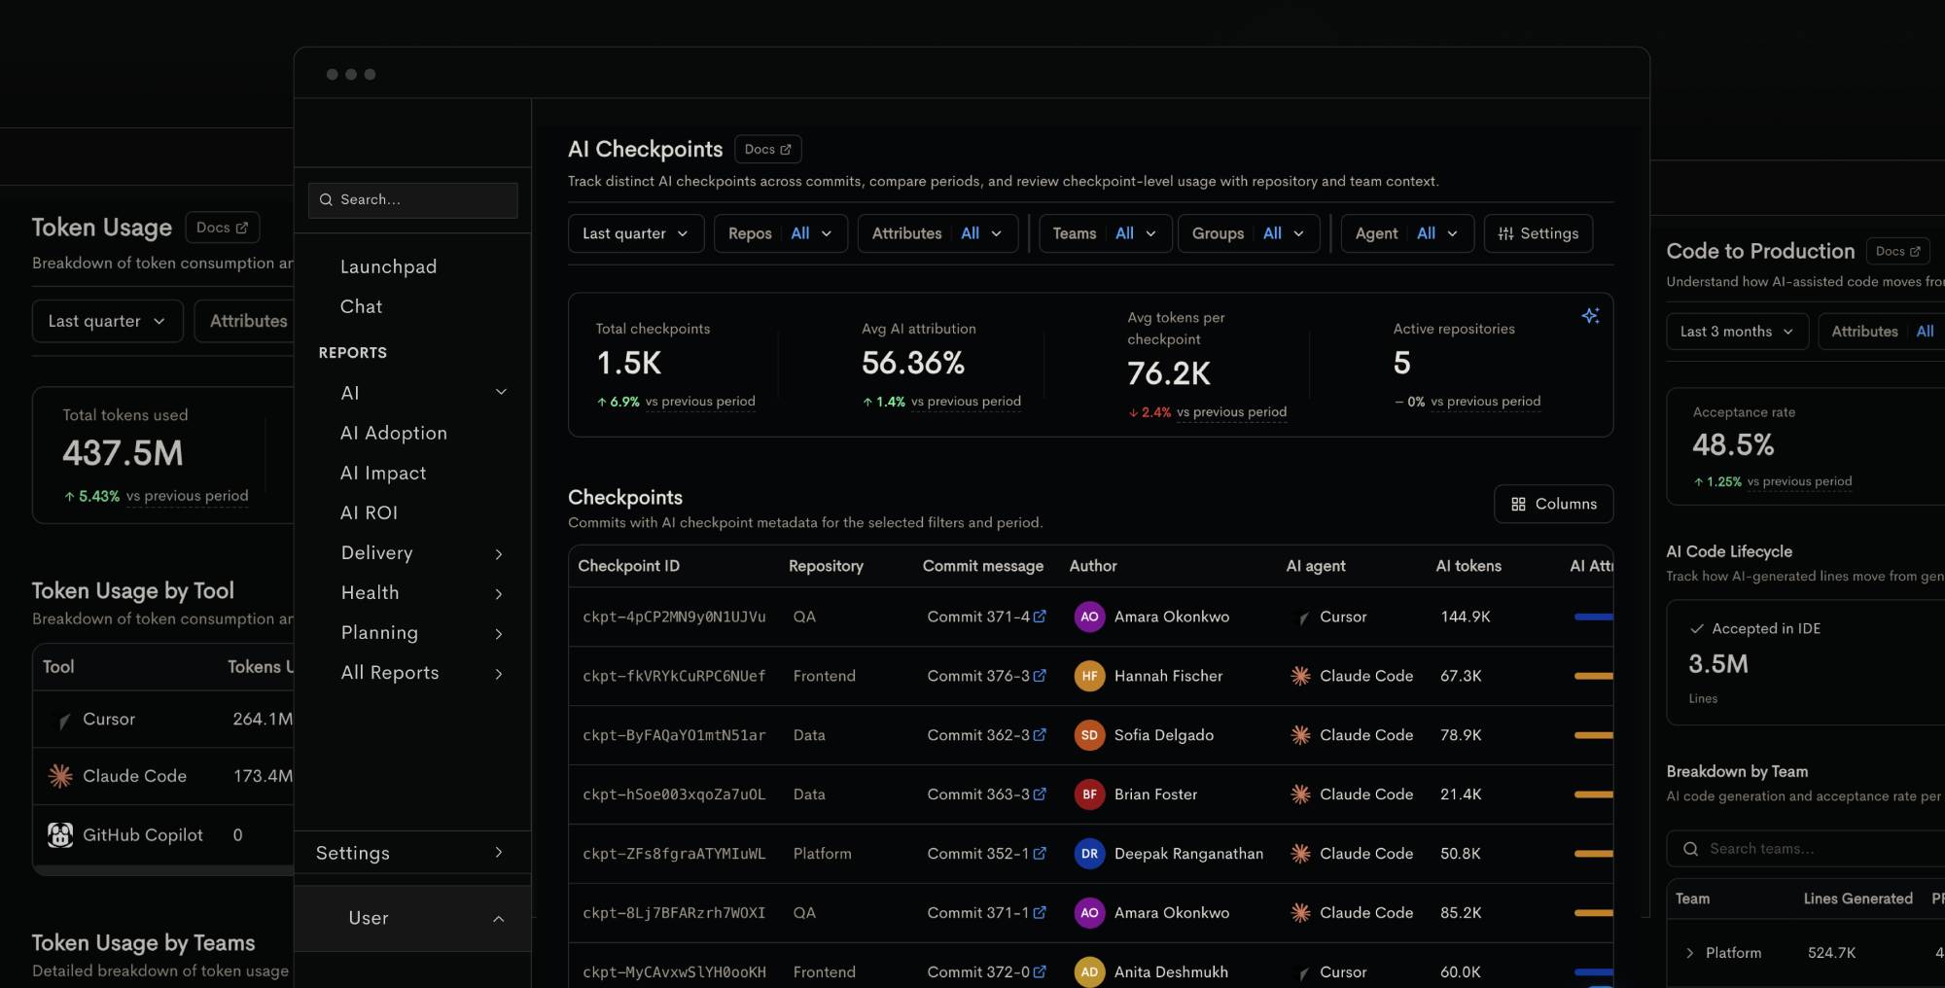Click the search magnifier icon in sidebar
Image resolution: width=1945 pixels, height=988 pixels.
pyautogui.click(x=326, y=199)
